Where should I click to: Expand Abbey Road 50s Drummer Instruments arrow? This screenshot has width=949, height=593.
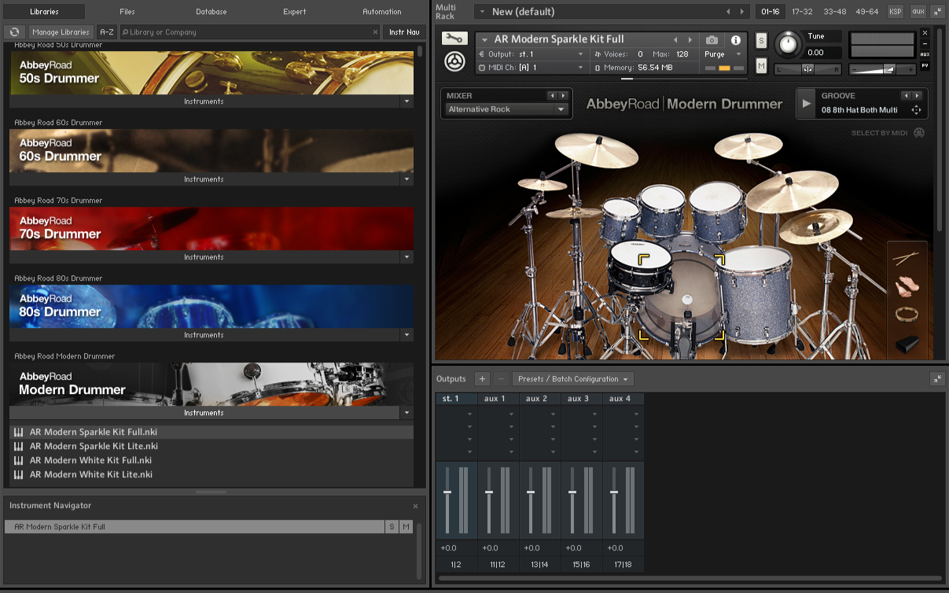coord(406,101)
